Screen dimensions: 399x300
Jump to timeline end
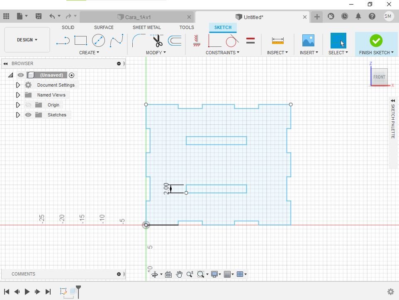[48, 292]
